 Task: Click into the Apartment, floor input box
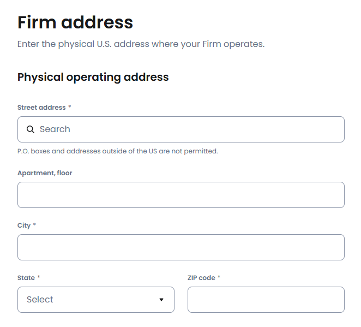click(180, 195)
